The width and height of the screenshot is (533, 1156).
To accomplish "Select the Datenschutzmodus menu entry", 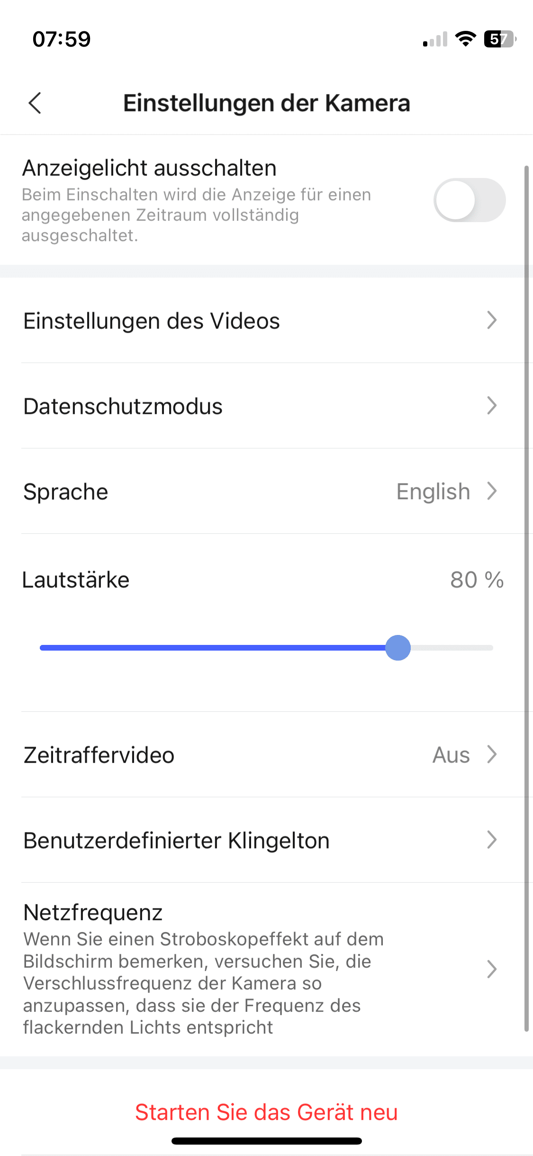I will pyautogui.click(x=123, y=406).
